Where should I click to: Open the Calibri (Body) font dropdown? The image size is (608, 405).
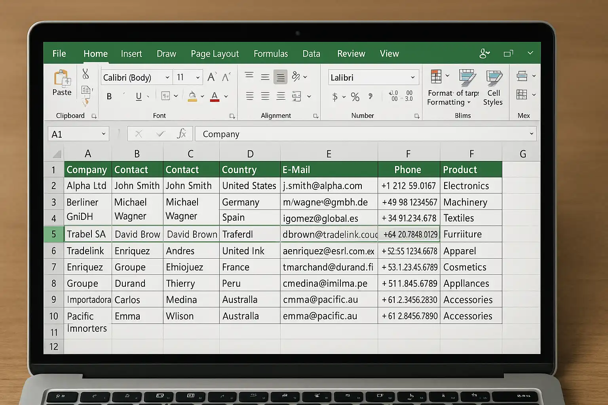tap(167, 78)
